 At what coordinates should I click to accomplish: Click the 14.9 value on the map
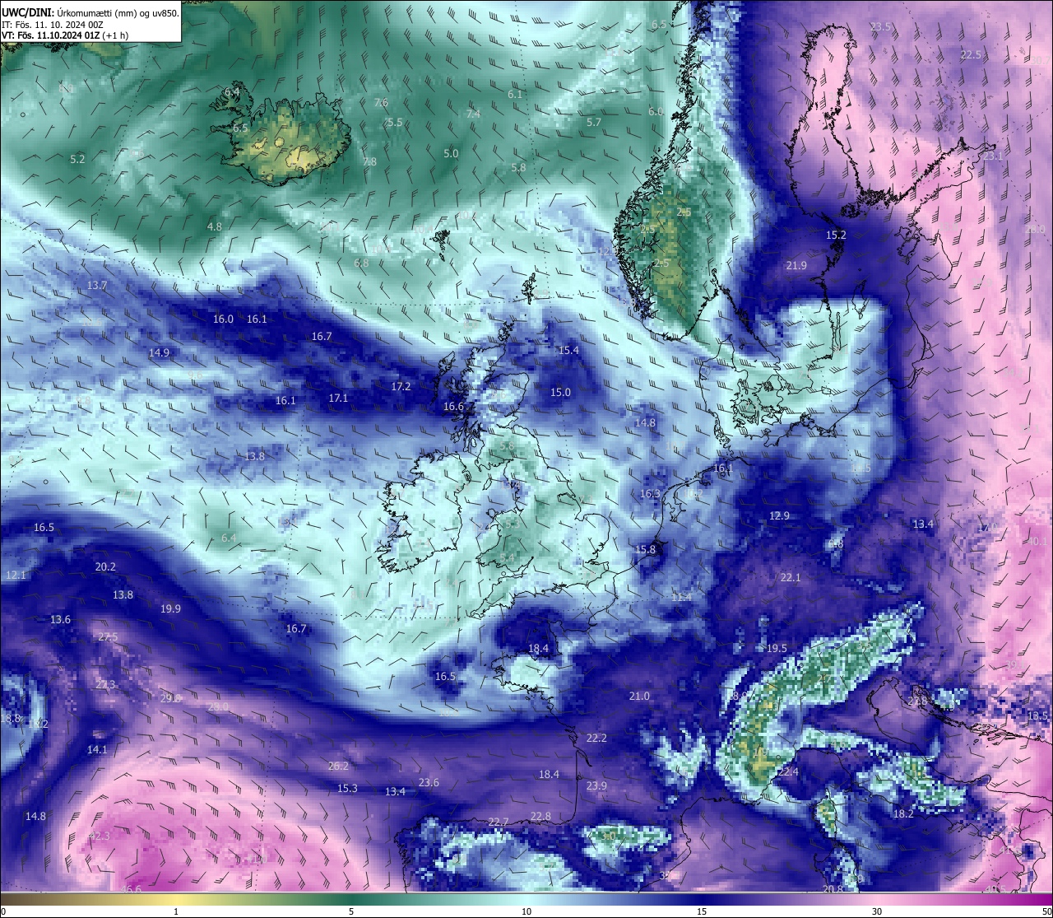click(160, 352)
